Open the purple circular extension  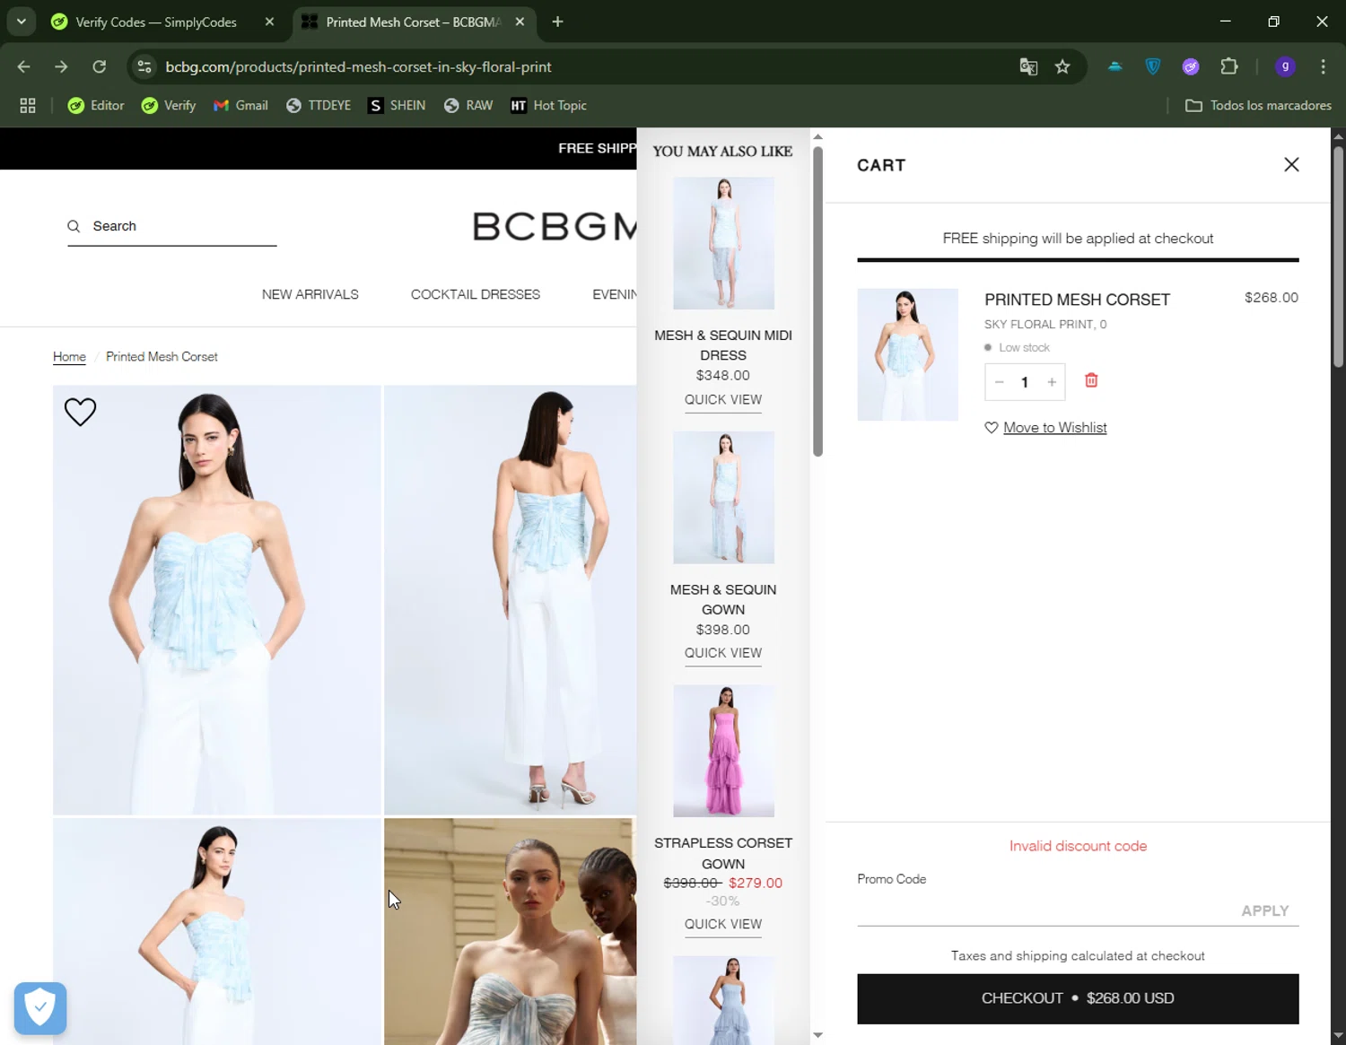(1191, 66)
